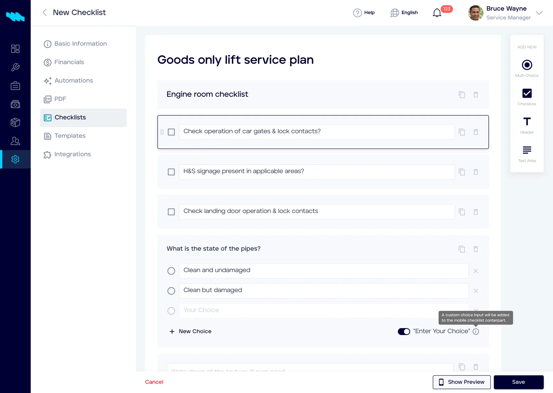This screenshot has width=553, height=393.
Task: Go back using the New Checklist arrow
Action: click(x=45, y=12)
